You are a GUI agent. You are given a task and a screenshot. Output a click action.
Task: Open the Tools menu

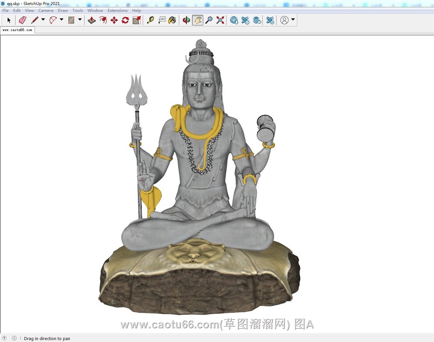pos(78,10)
